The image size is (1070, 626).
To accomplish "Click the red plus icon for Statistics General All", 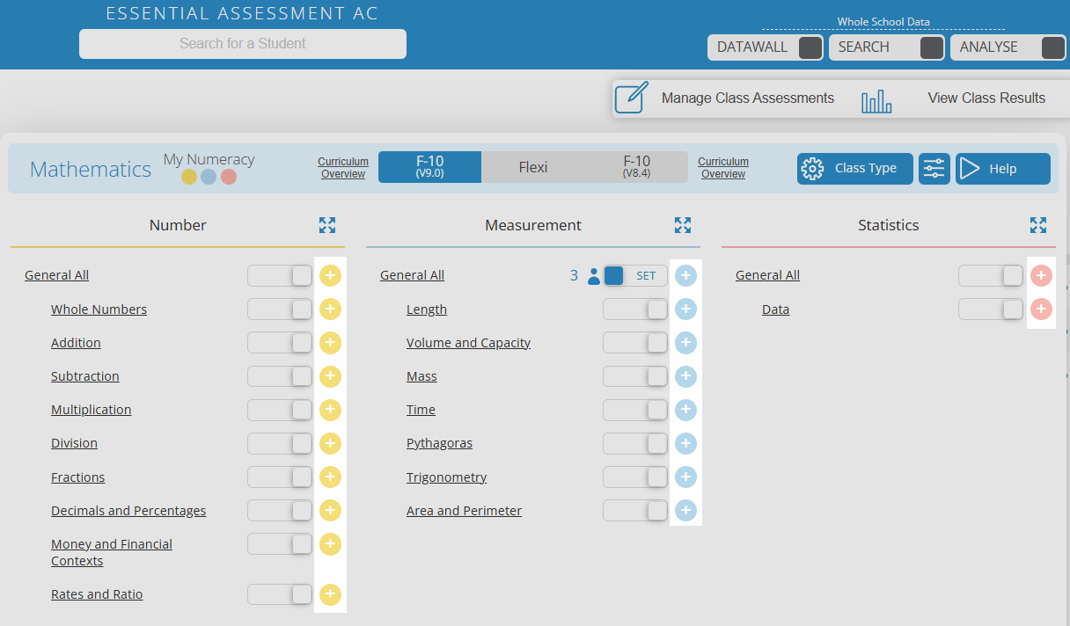I will click(x=1041, y=275).
